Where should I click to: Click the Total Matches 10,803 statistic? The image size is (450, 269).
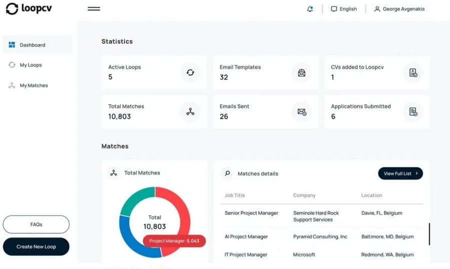[x=119, y=116]
